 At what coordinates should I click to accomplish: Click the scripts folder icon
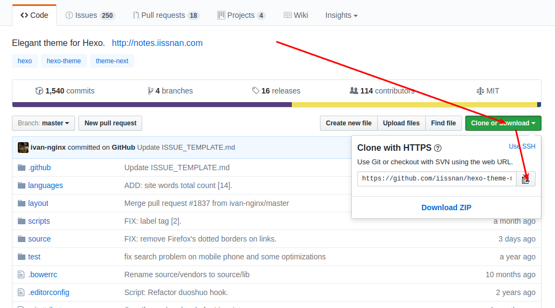(x=22, y=221)
